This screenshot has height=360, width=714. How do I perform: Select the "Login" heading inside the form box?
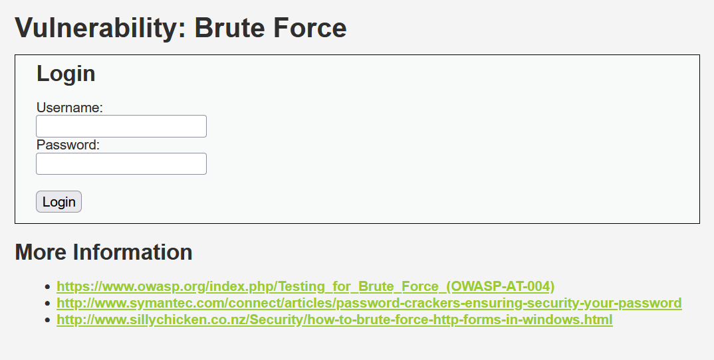click(x=66, y=74)
